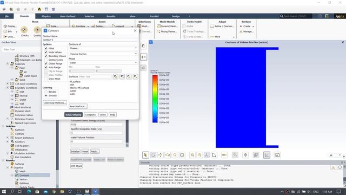Image resolution: width=346 pixels, height=195 pixels.
Task: Switch to User-Defined ribbon tab
Action: click(68, 16)
